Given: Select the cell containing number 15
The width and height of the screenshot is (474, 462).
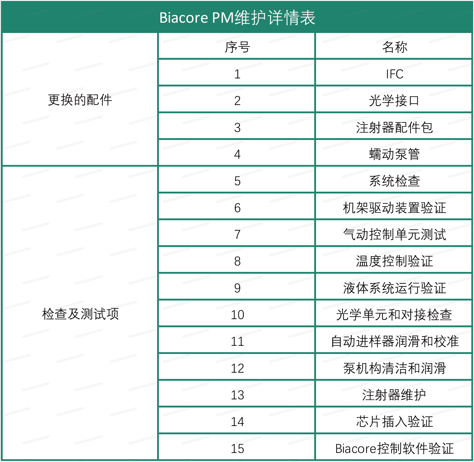Looking at the screenshot, I should (x=237, y=447).
